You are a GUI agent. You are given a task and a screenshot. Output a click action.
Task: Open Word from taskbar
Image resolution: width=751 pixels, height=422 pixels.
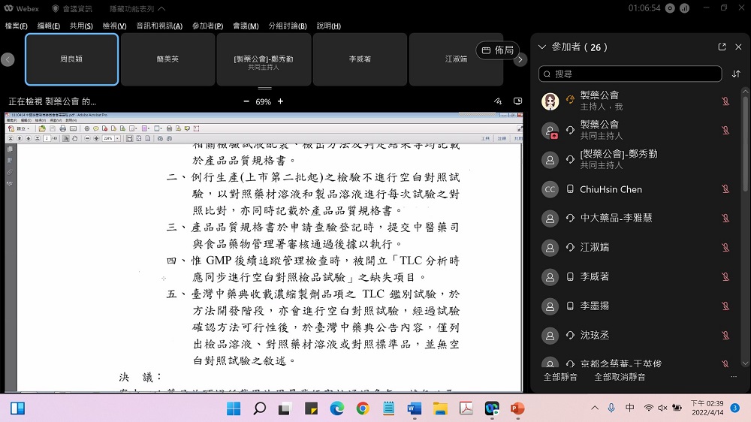[415, 408]
